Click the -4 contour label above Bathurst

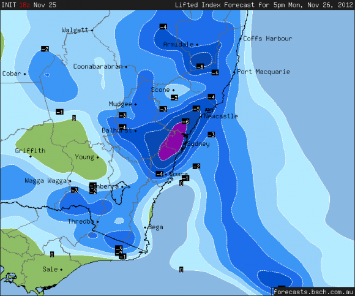tap(122, 127)
